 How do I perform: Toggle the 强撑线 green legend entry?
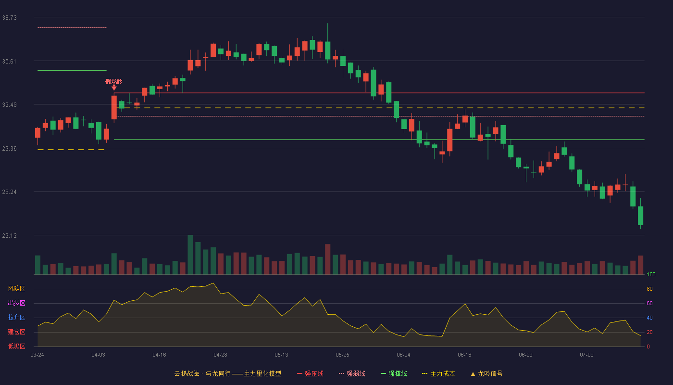point(394,373)
